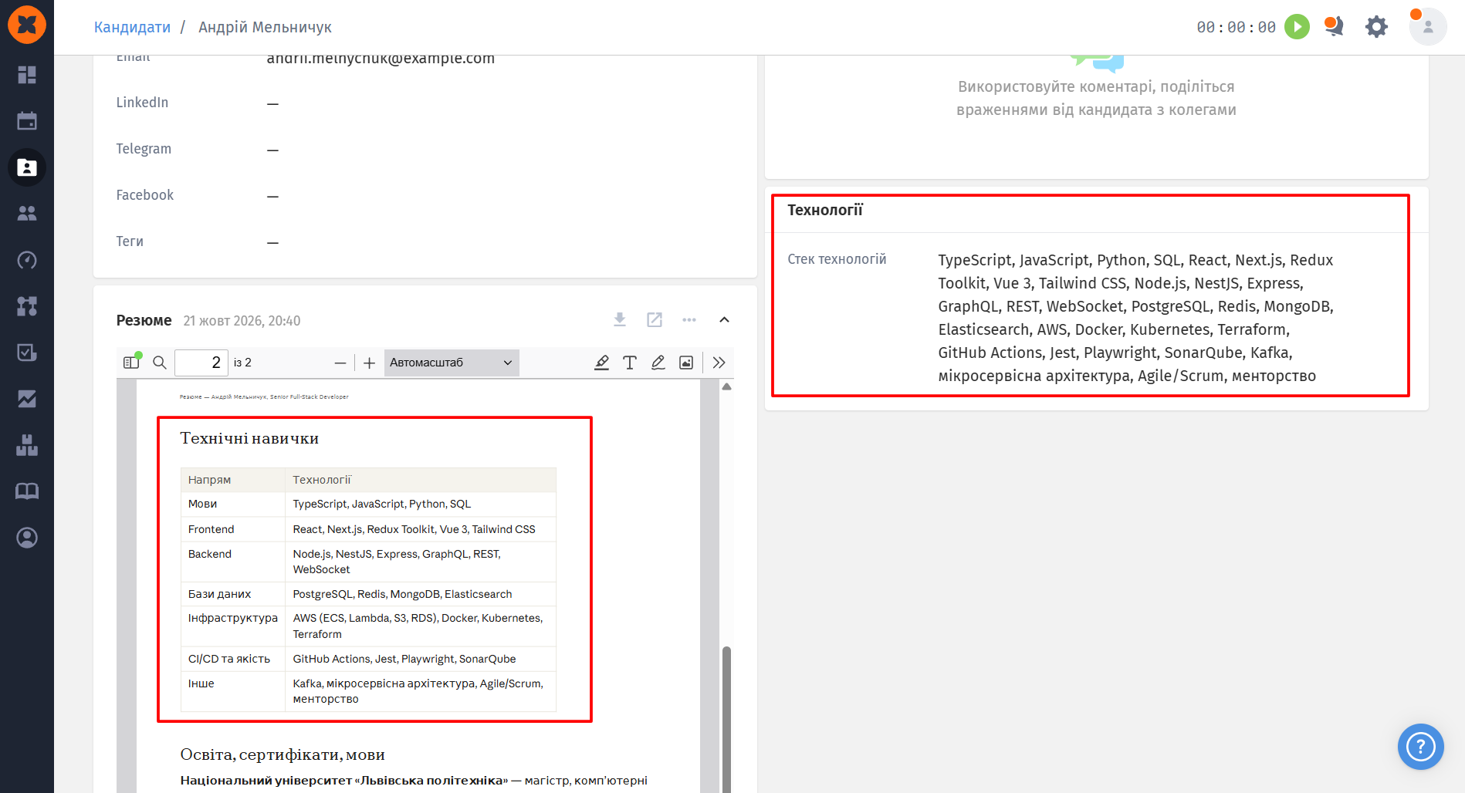1465x793 pixels.
Task: Start the timer with the green play button
Action: coord(1297,27)
